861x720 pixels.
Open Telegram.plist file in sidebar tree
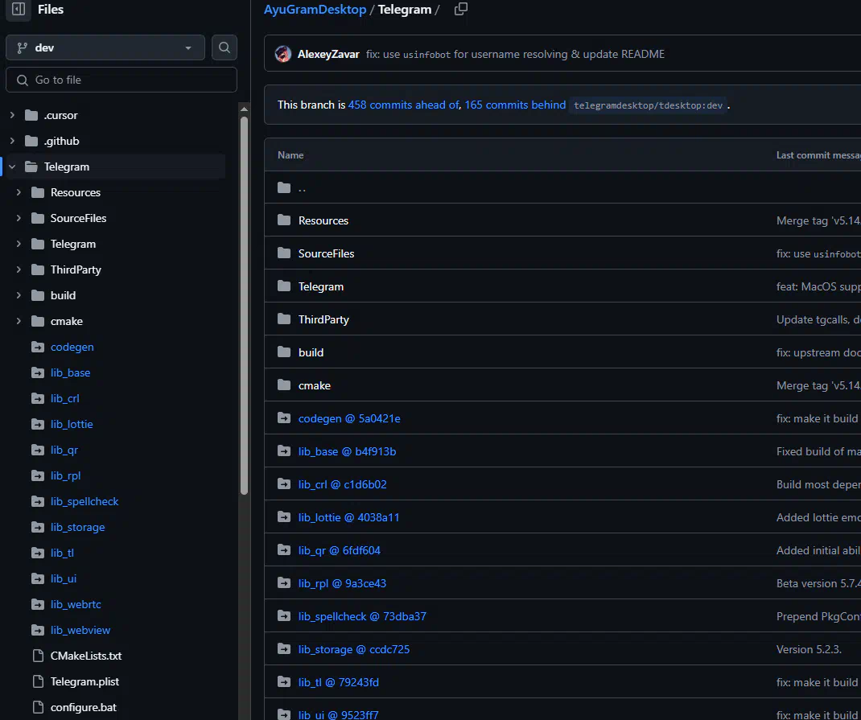(x=84, y=681)
